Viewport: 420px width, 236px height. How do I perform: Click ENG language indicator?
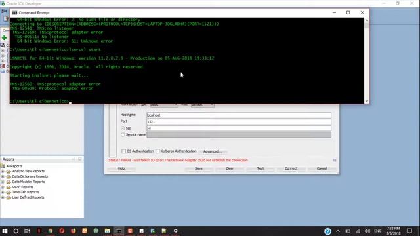378,231
